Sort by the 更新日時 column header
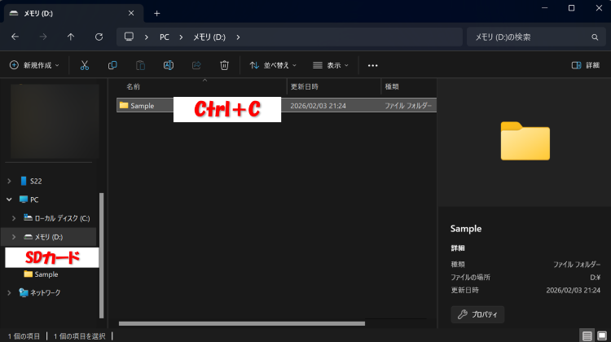This screenshot has height=342, width=611. tap(305, 86)
